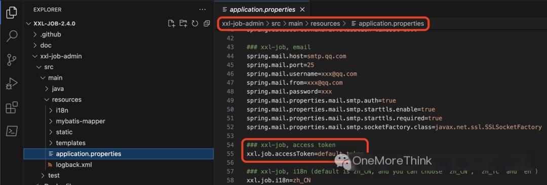The image size is (547, 185).
Task: Click the '### xxl-job, email' comment
Action: pos(279,47)
